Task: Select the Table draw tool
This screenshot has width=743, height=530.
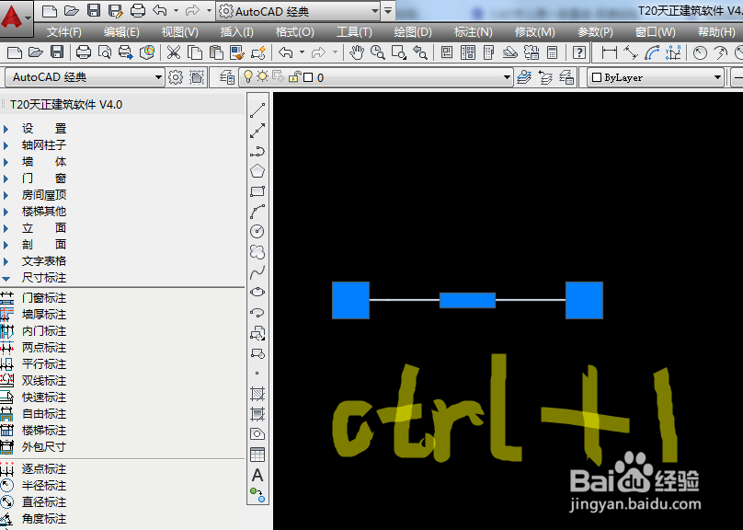Action: (257, 455)
